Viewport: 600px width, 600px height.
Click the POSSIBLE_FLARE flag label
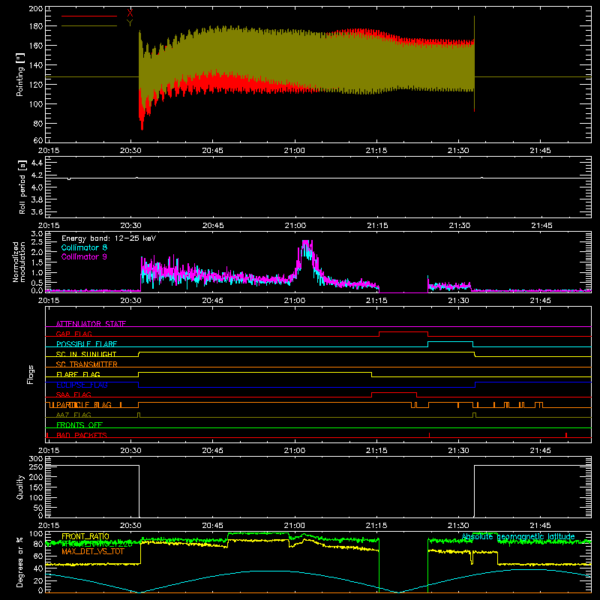[x=86, y=344]
